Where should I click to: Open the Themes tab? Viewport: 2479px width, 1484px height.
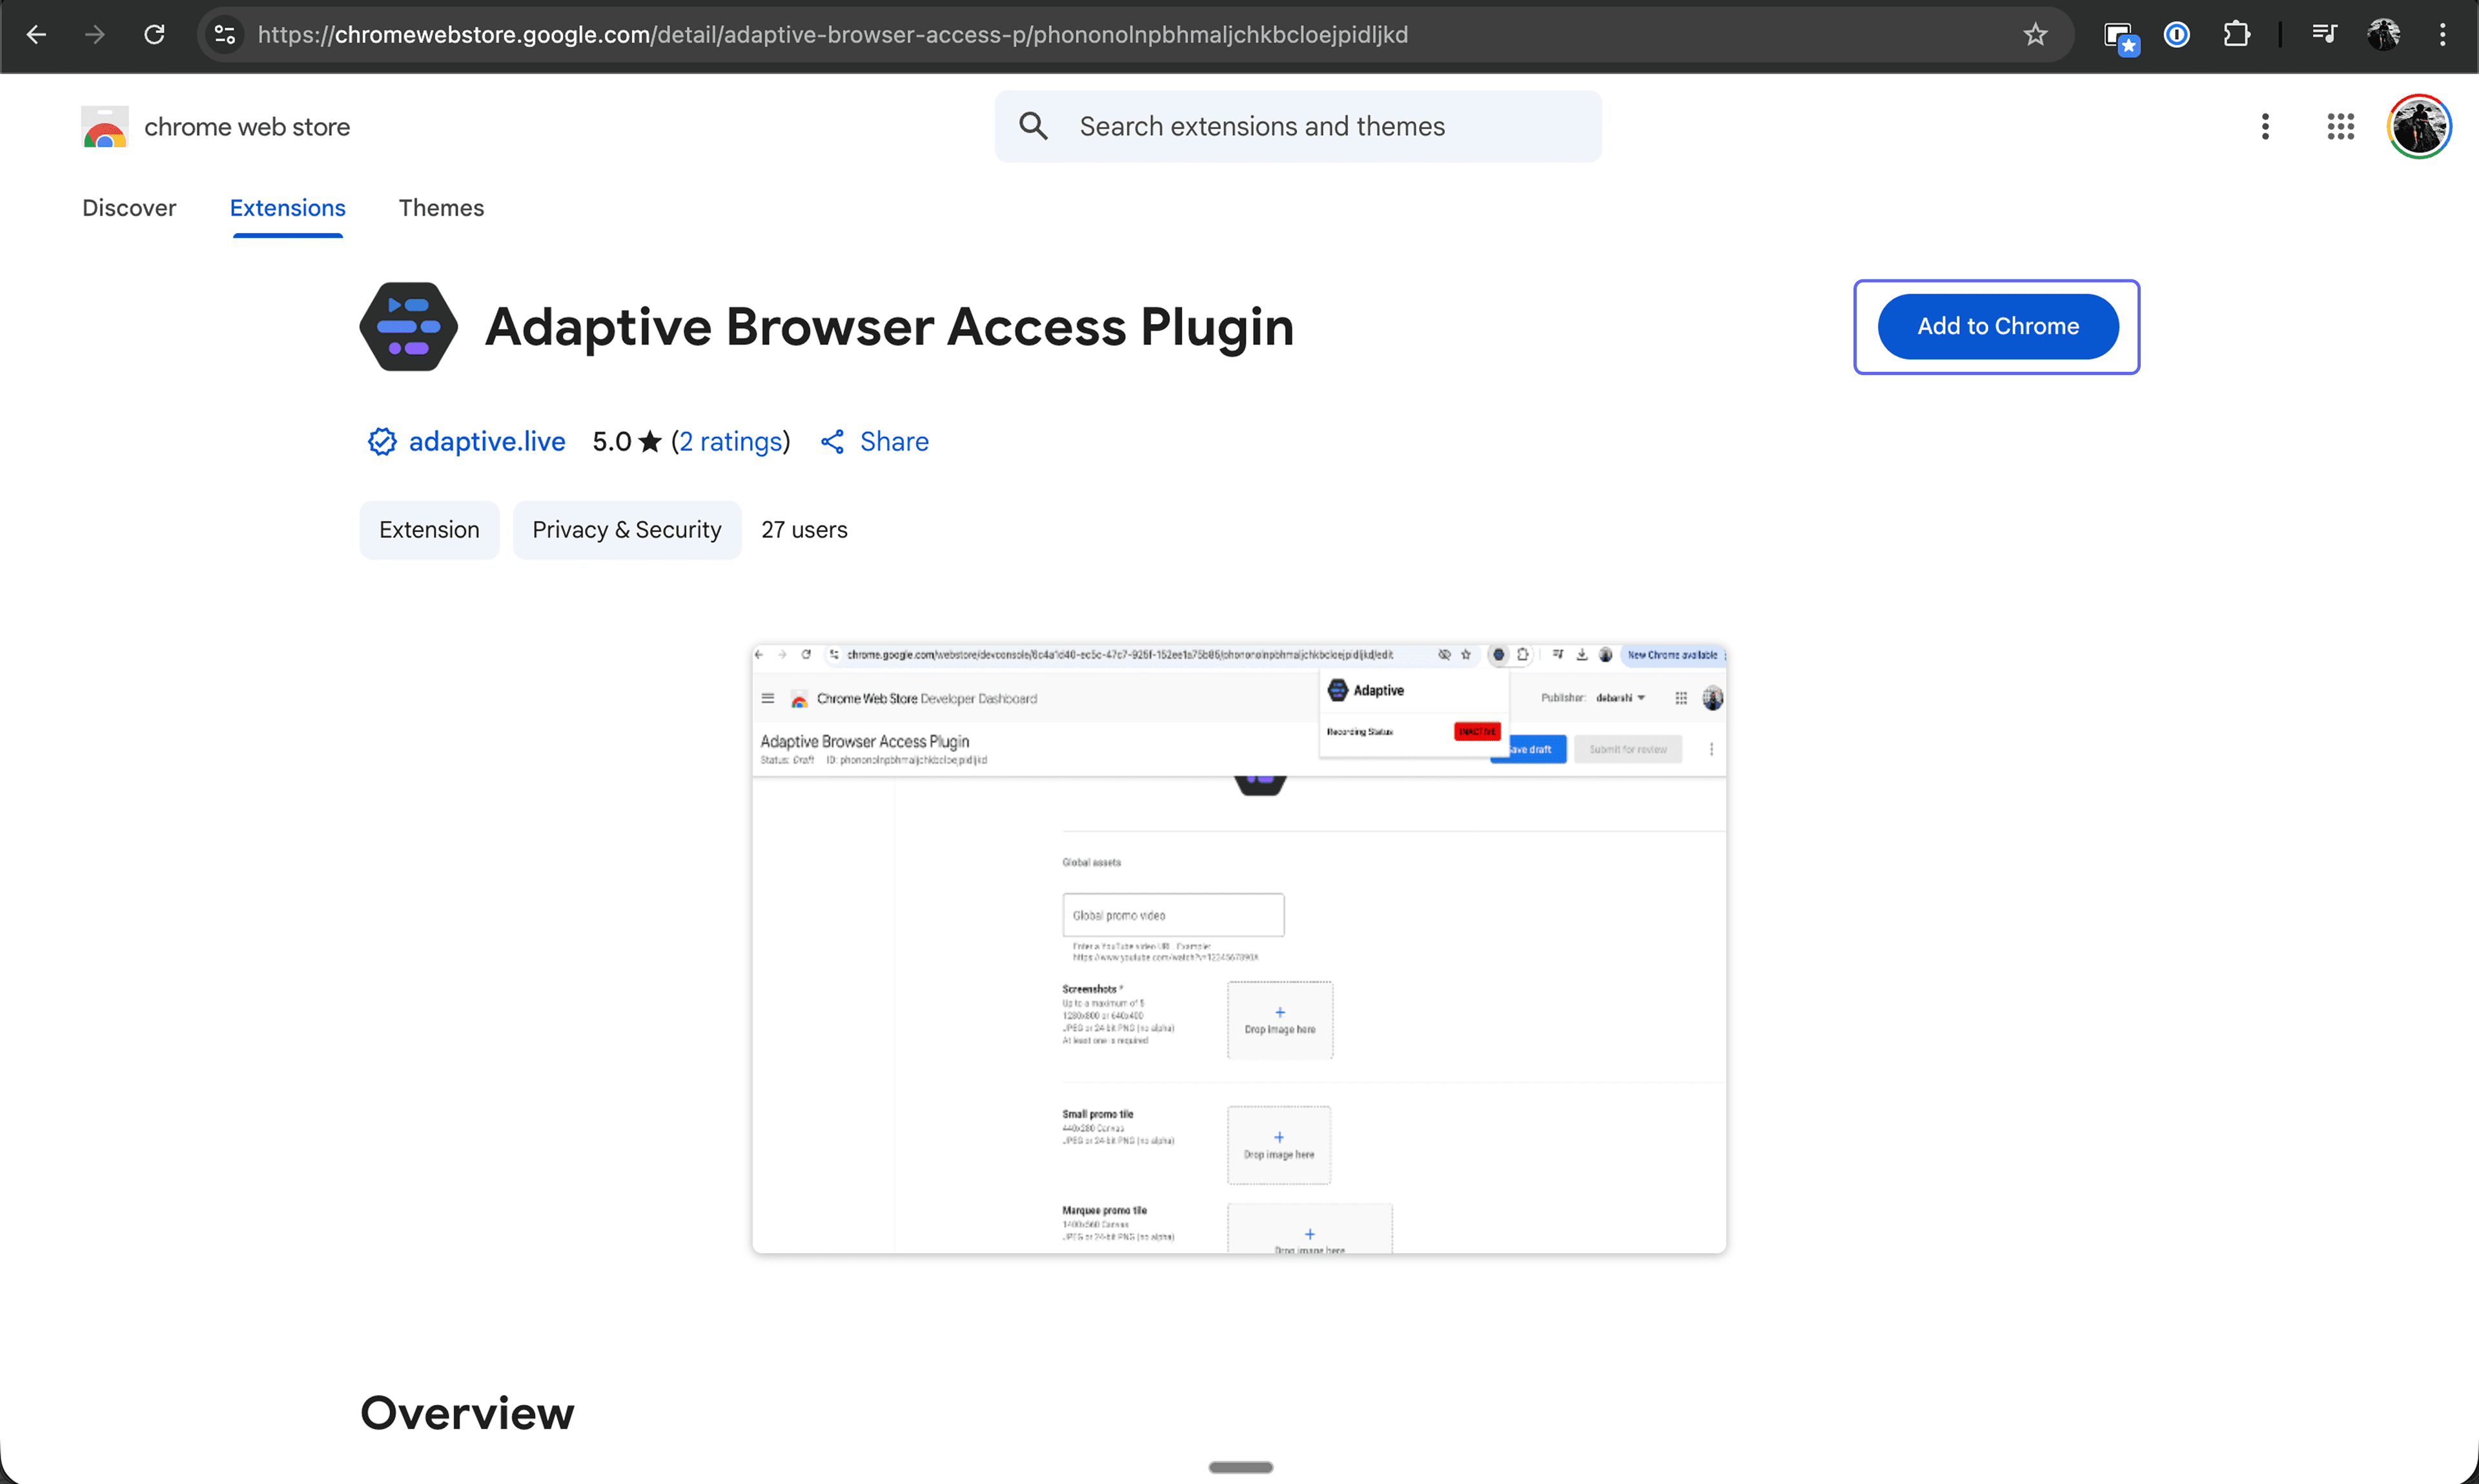point(441,208)
